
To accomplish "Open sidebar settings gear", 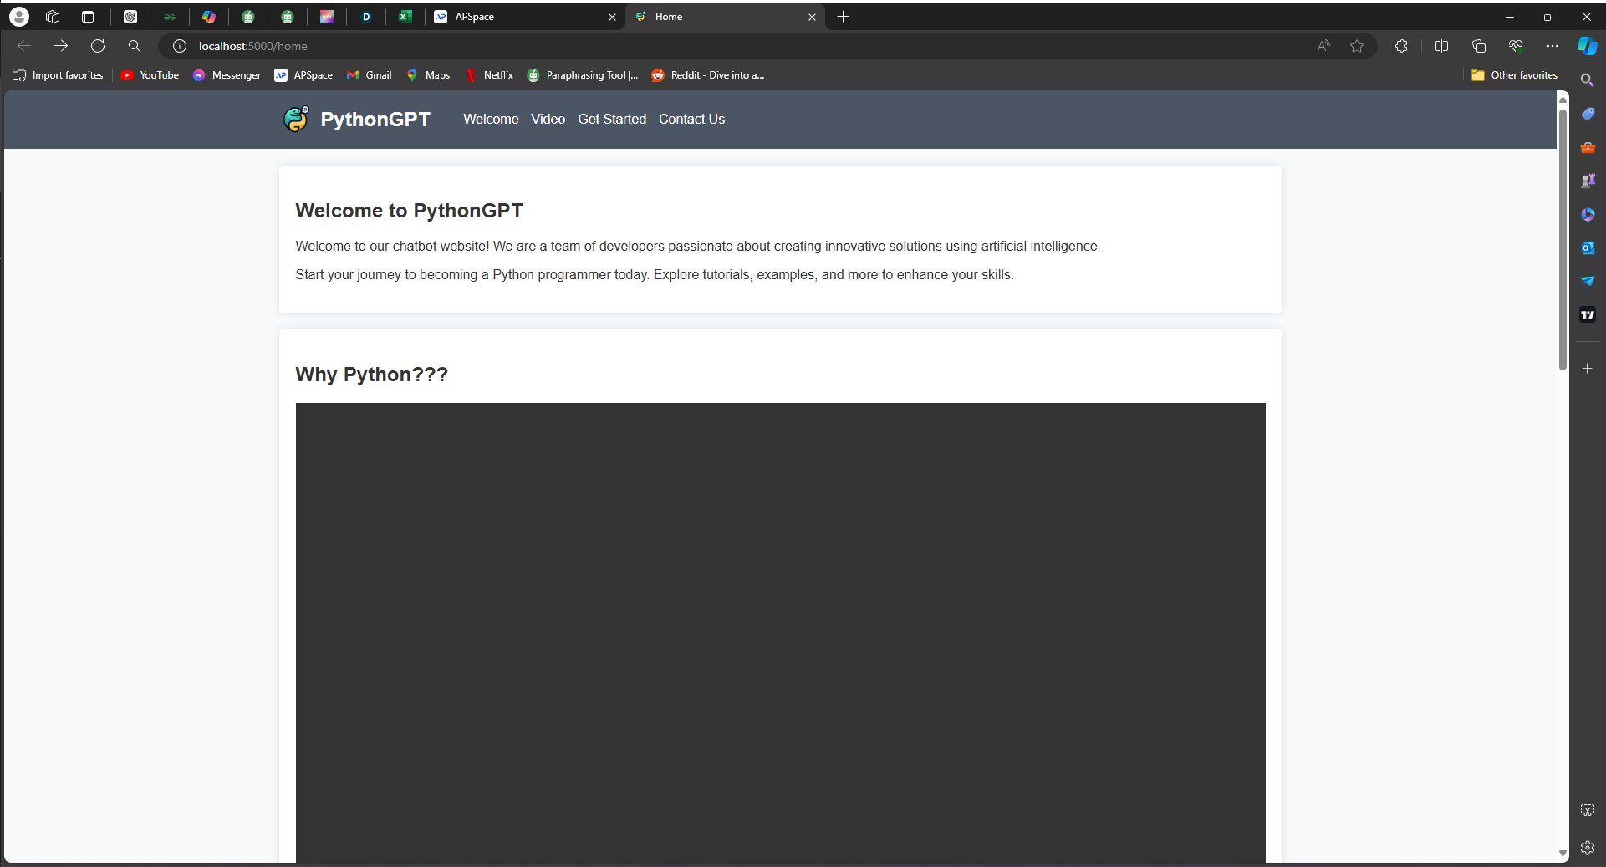I will tap(1588, 848).
